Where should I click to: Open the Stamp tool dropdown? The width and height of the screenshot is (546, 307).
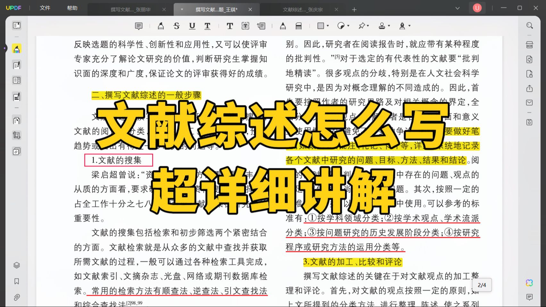pos(389,26)
